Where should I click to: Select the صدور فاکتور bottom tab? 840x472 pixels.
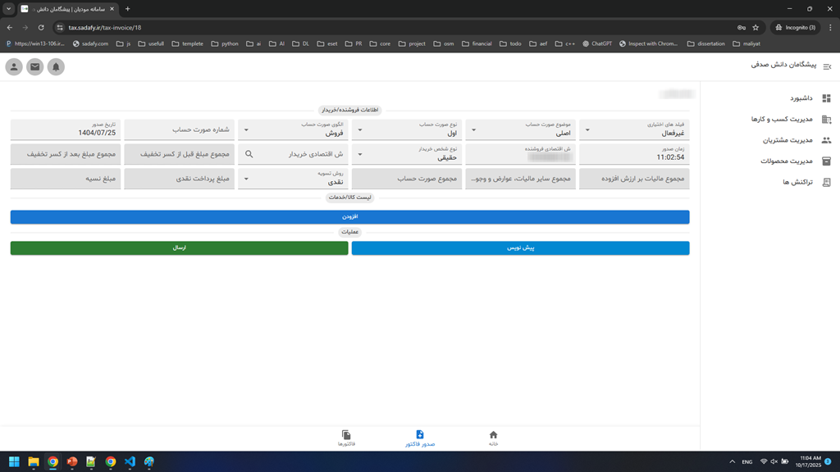point(419,438)
